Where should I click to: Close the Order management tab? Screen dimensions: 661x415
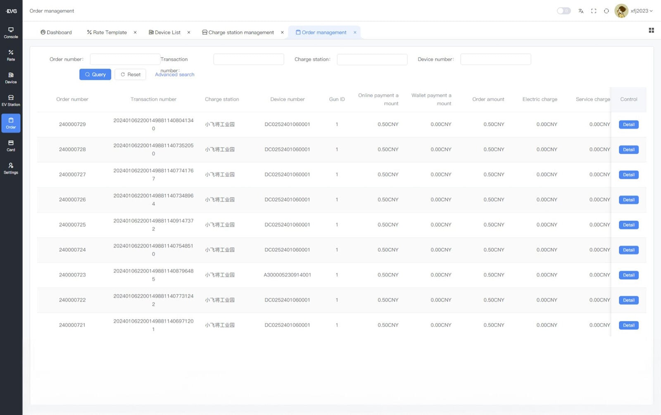pos(355,32)
